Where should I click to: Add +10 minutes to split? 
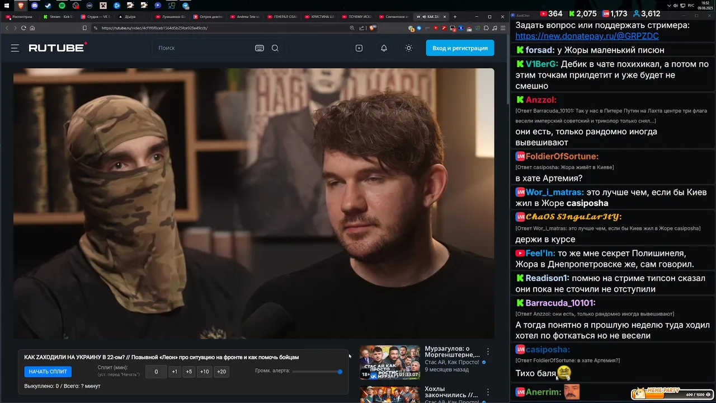click(204, 372)
